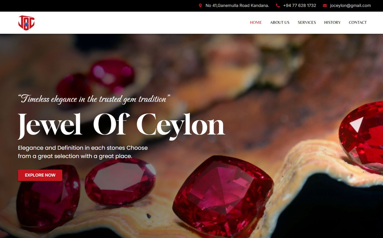
Task: Click the joceylon@gmail.com email address
Action: click(350, 6)
